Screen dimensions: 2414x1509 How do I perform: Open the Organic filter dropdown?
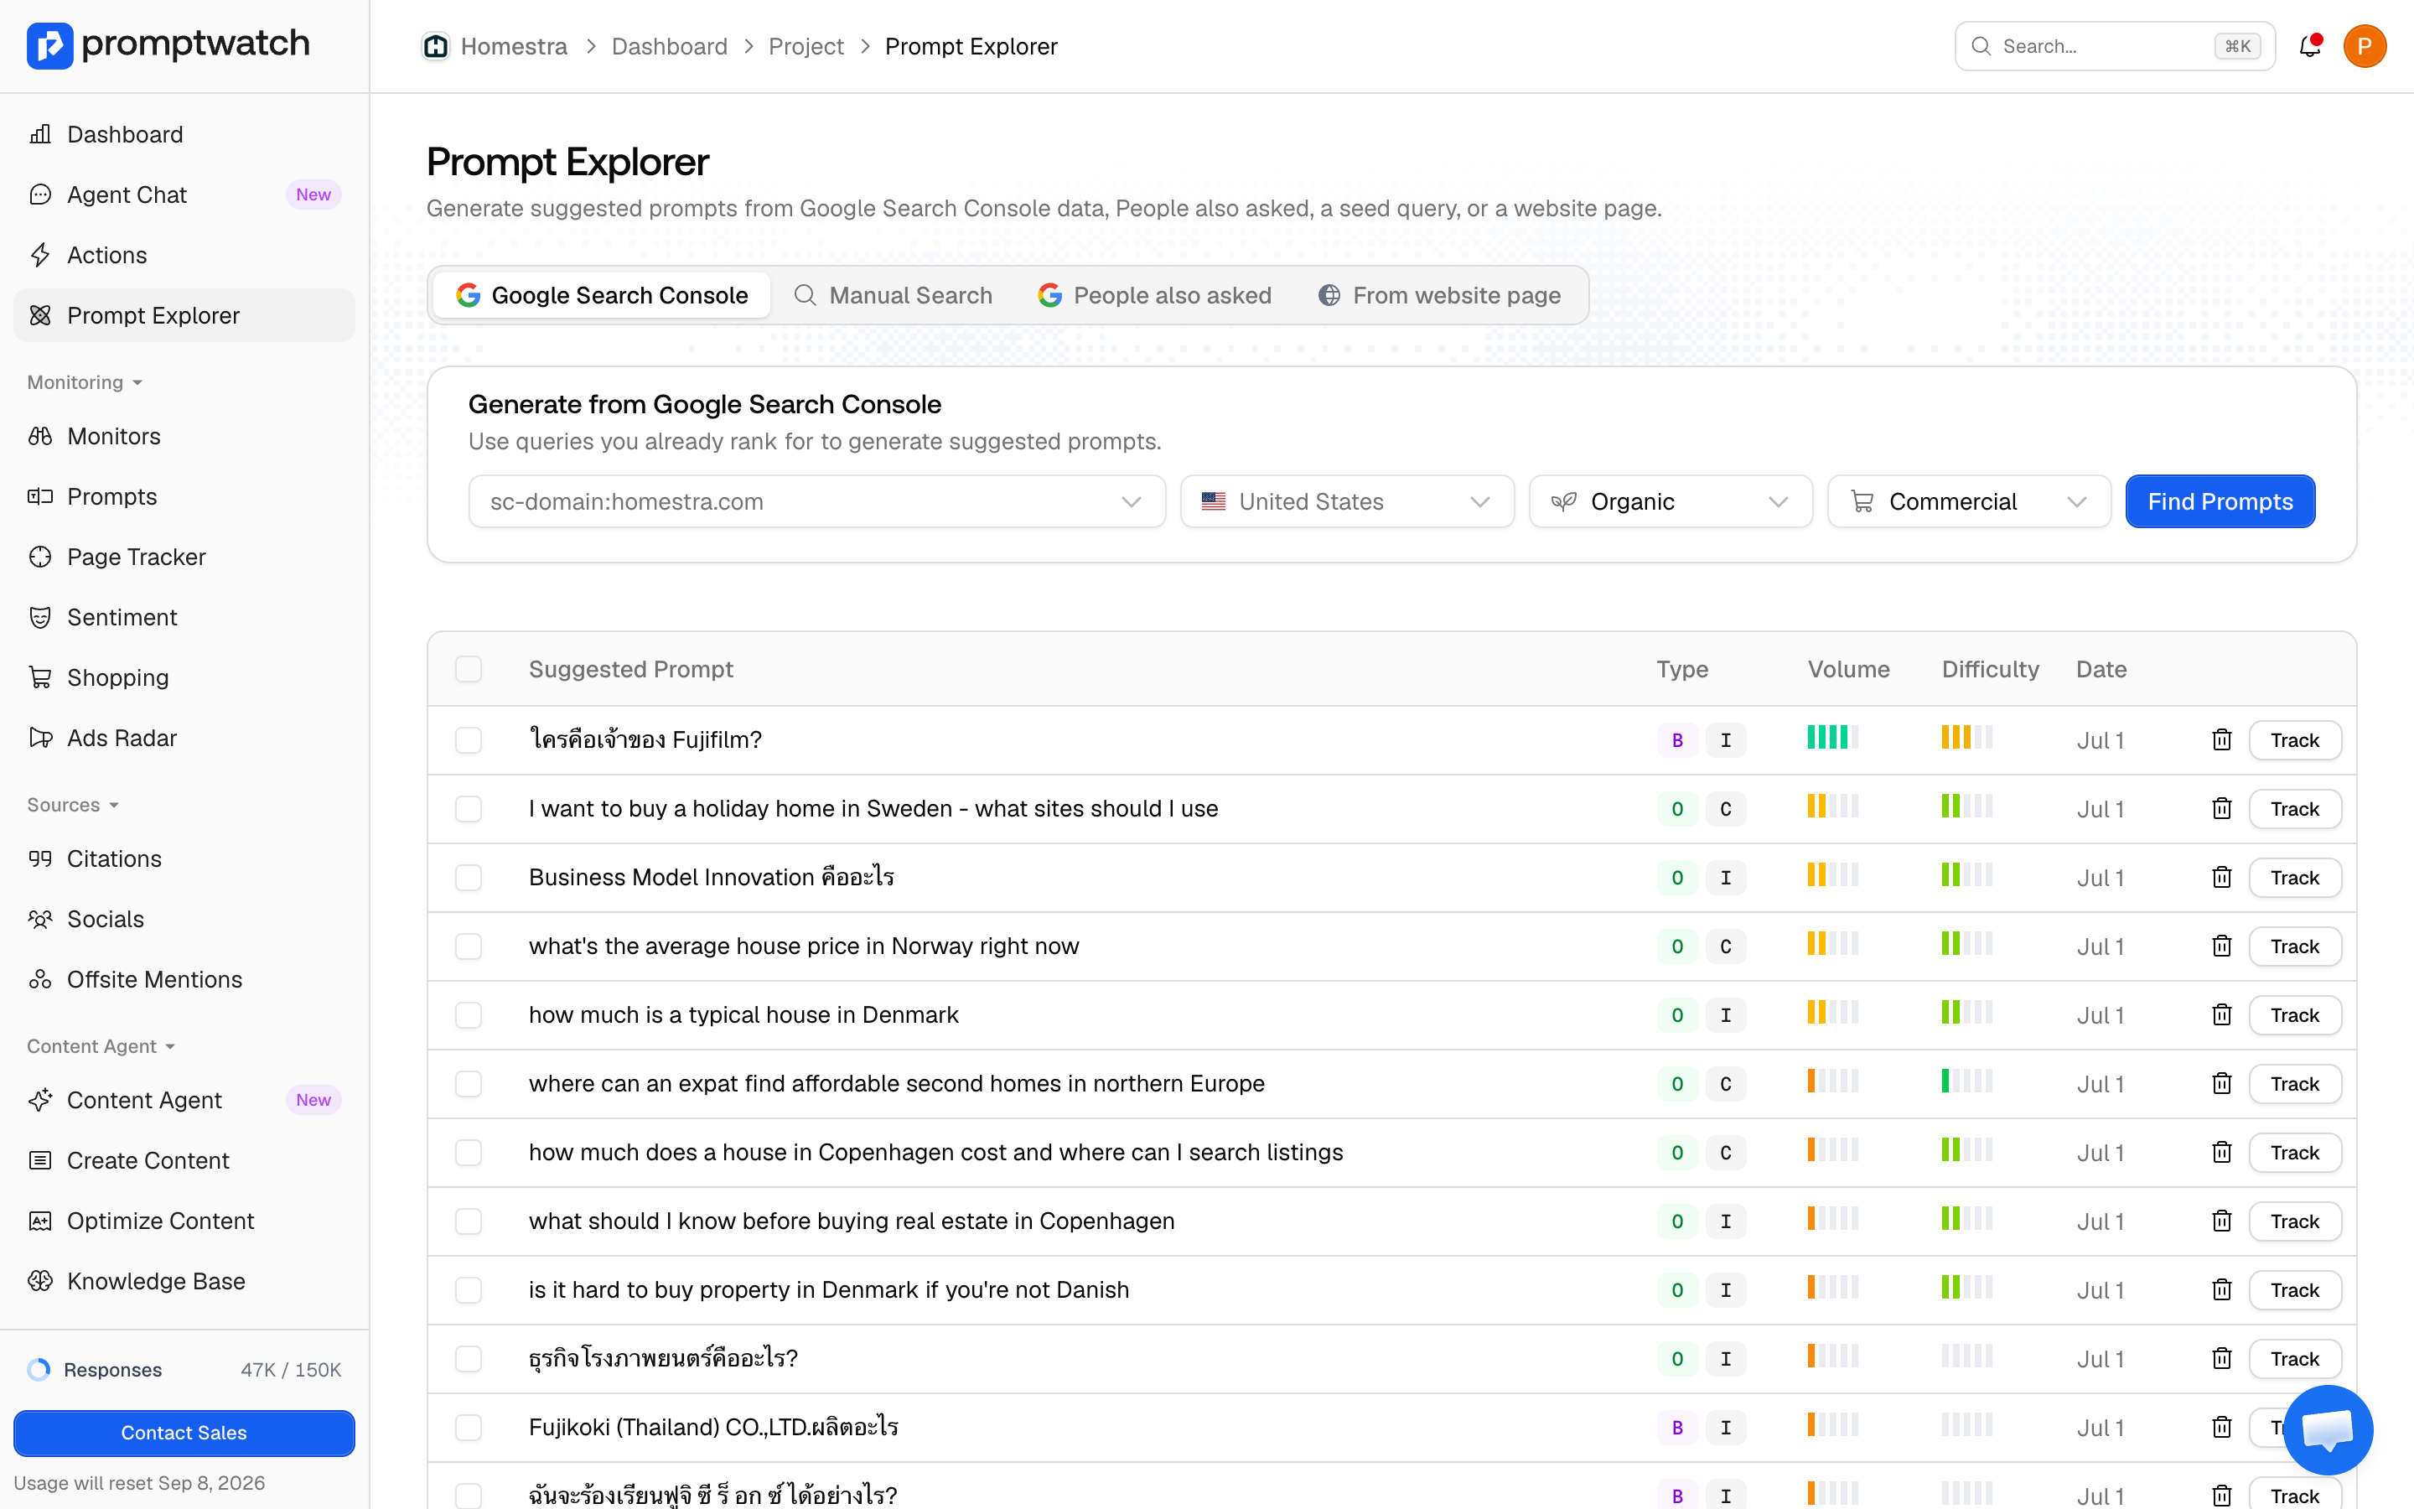pos(1670,501)
